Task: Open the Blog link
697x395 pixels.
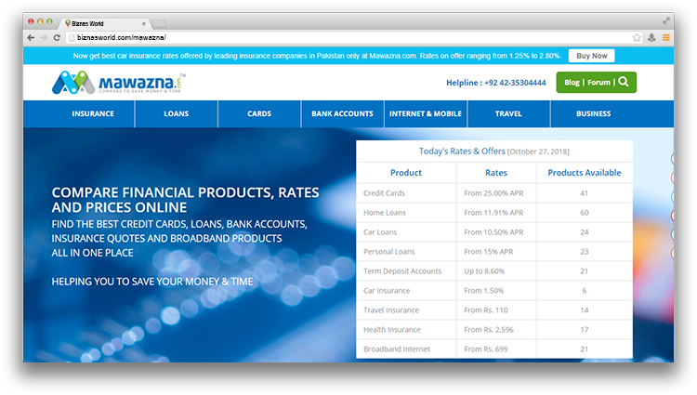Action: tap(572, 82)
